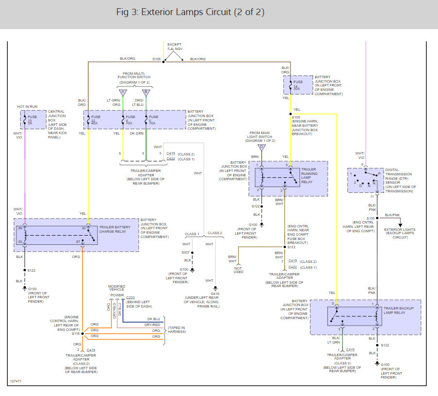Click the 'TRAILER BACKUP LAMP RELAY' label

pyautogui.click(x=398, y=310)
